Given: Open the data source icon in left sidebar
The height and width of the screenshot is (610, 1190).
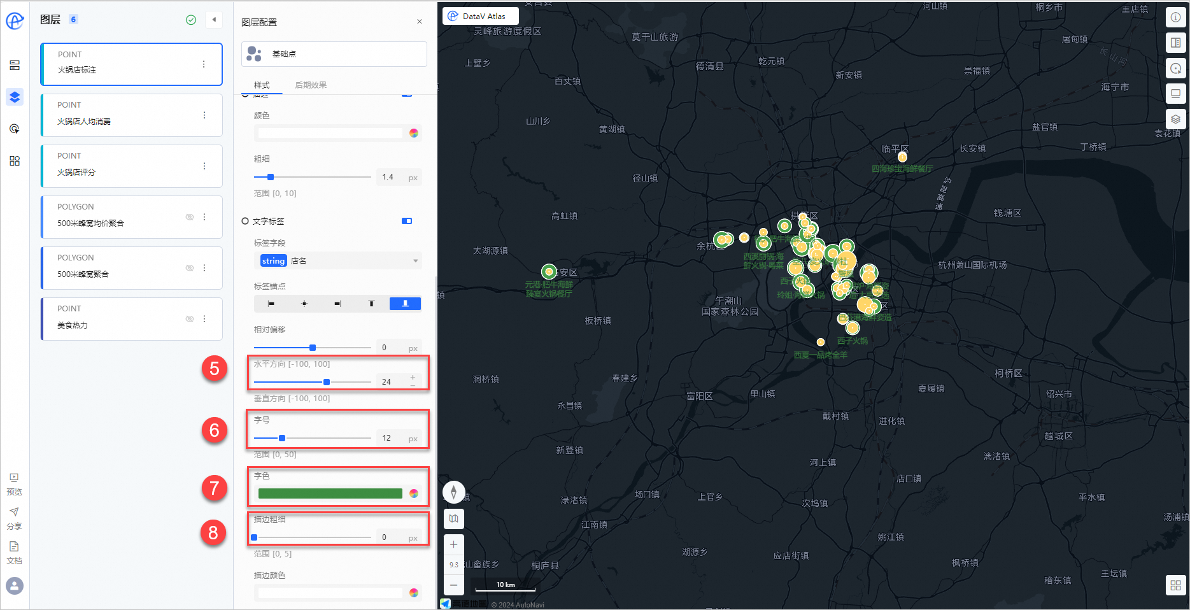Looking at the screenshot, I should pyautogui.click(x=15, y=66).
